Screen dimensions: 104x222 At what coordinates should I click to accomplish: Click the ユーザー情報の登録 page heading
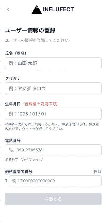tap(30, 30)
